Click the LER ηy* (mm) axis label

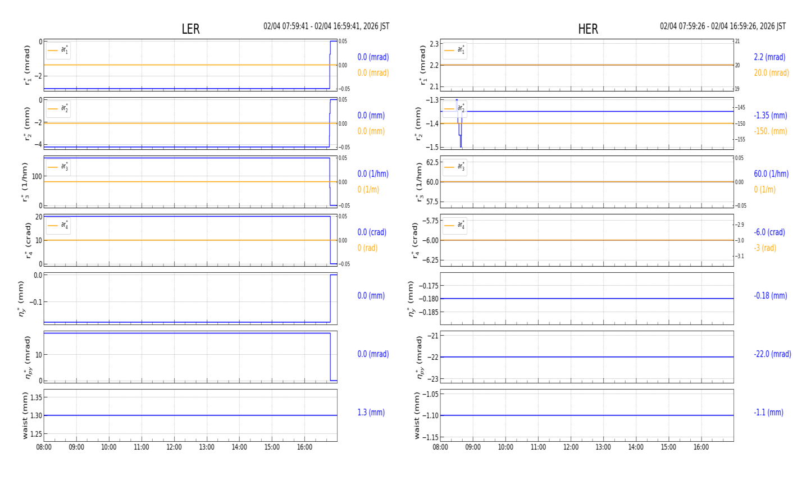coord(22,299)
